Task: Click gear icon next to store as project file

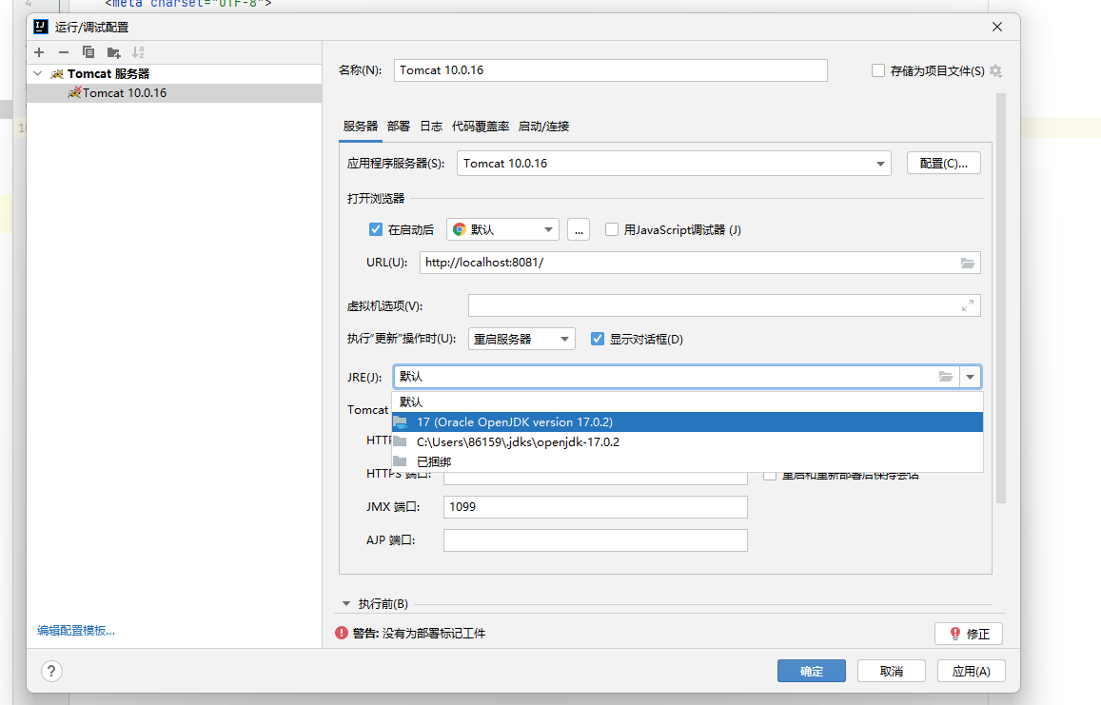Action: coord(995,71)
